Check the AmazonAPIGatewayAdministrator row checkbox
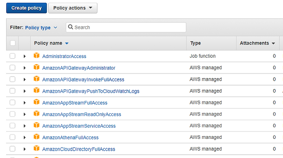This screenshot has height=158, width=283. click(x=13, y=68)
